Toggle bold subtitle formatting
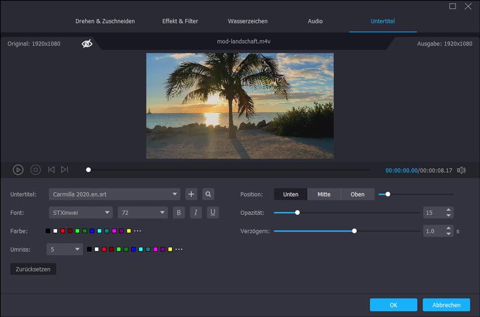The height and width of the screenshot is (317, 480). click(x=179, y=213)
